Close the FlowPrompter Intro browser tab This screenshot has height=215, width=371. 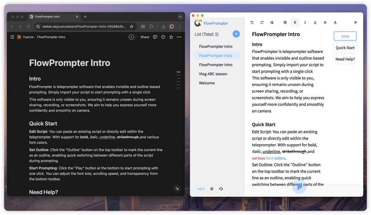77,17
